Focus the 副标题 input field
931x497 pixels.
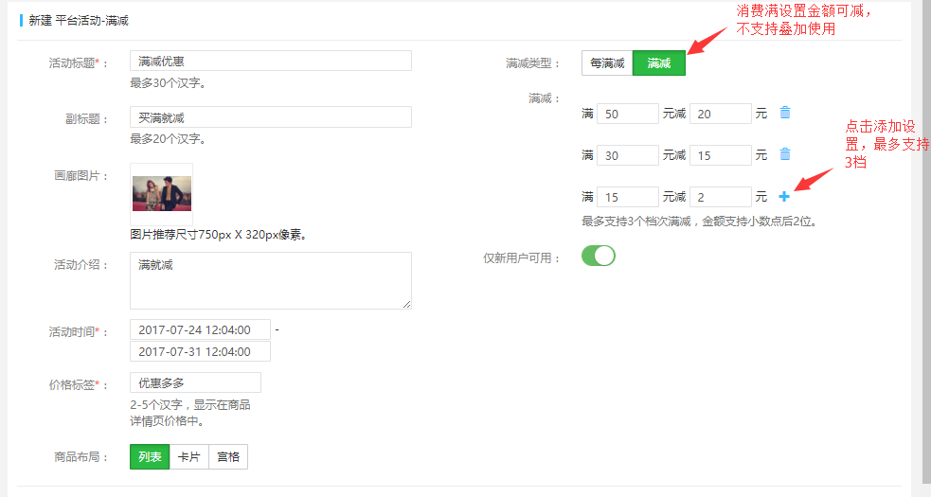click(271, 117)
